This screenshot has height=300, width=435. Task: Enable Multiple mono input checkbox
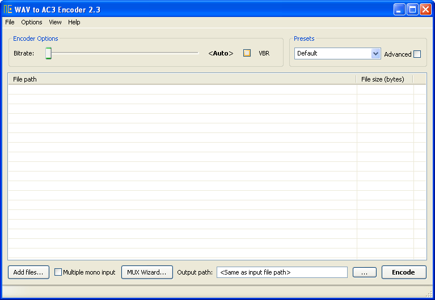(x=58, y=272)
